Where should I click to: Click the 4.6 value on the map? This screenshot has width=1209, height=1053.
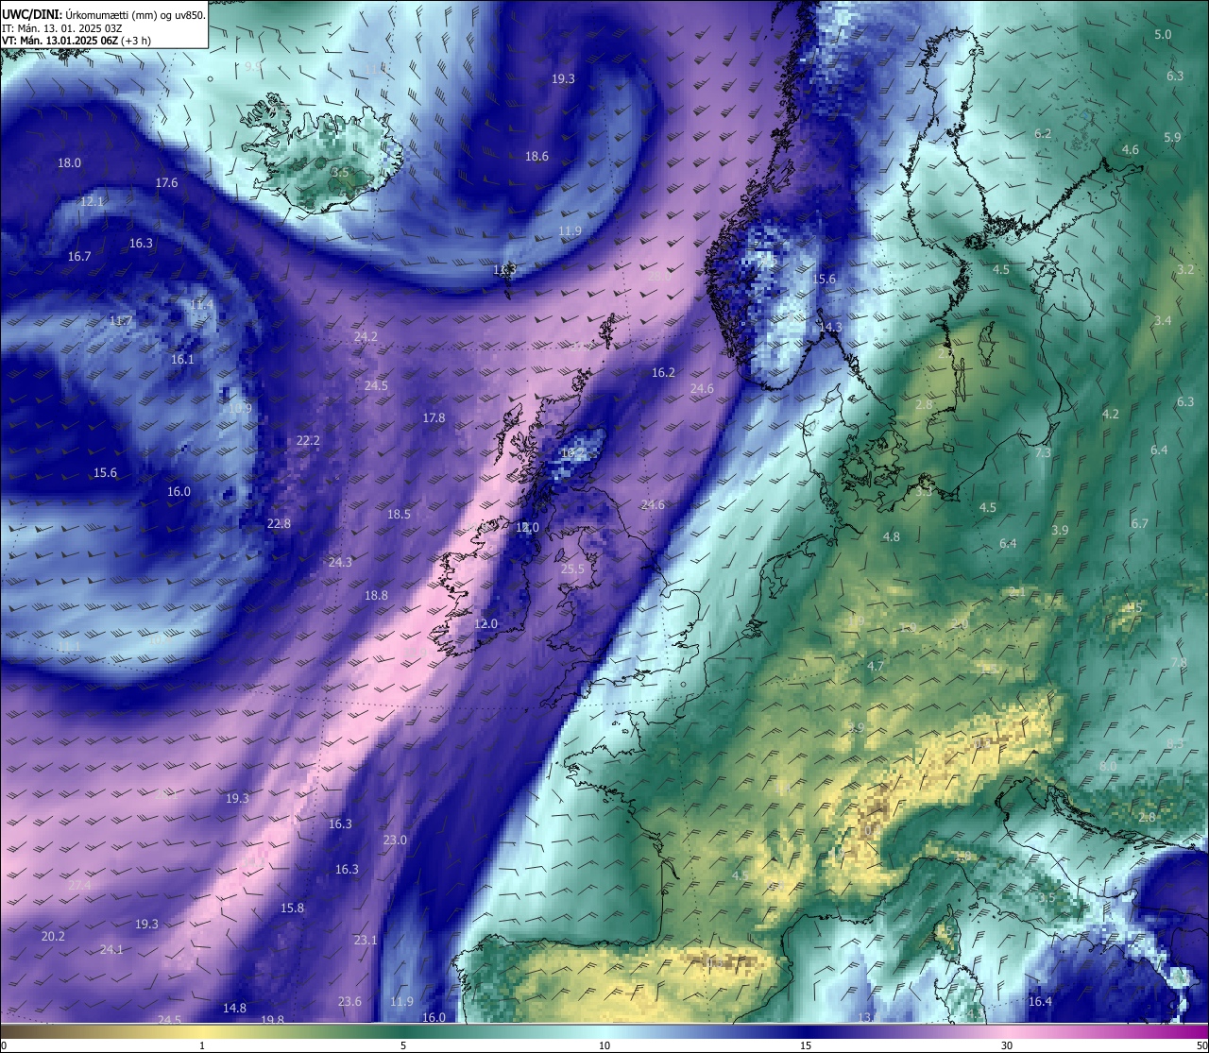[1131, 150]
